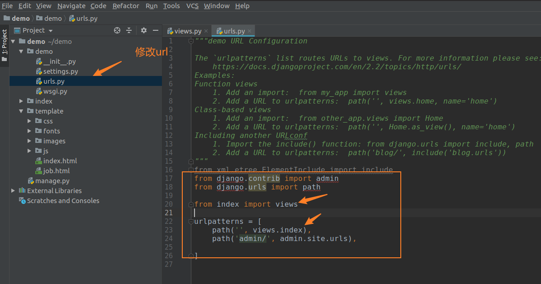The height and width of the screenshot is (284, 541).
Task: Click the index package folder icon
Action: [30, 101]
